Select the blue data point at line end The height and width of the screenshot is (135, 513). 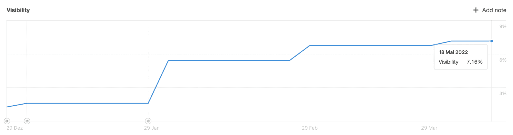click(491, 41)
